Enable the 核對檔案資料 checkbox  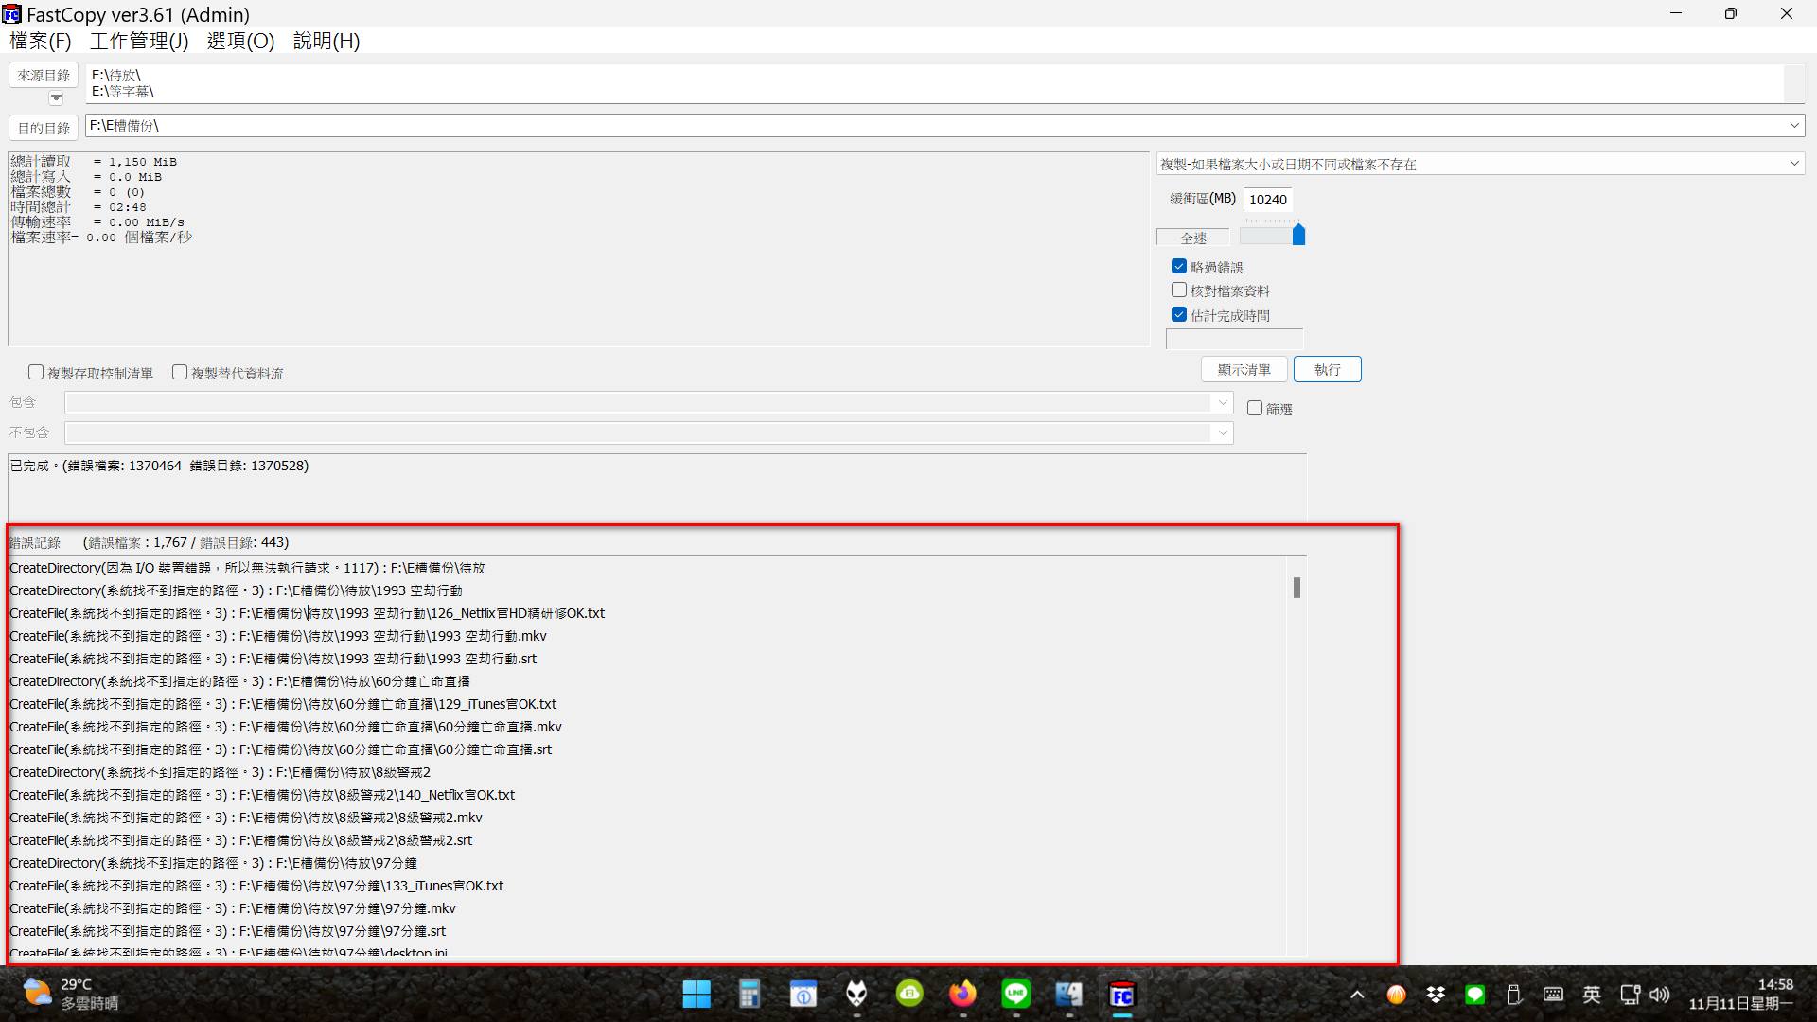[1179, 290]
